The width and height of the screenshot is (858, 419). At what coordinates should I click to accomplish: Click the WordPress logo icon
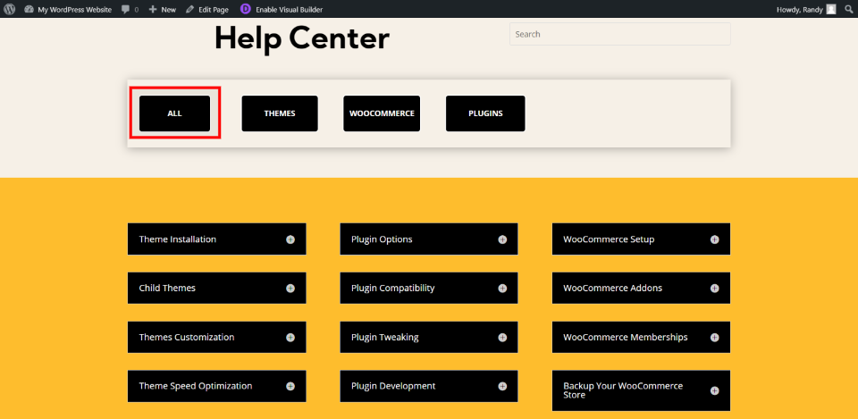click(x=12, y=9)
